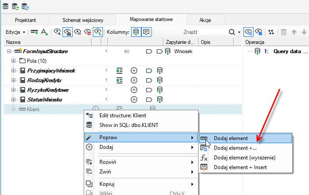Click the tag icon in RyzykoKredytowe row

(x=149, y=90)
